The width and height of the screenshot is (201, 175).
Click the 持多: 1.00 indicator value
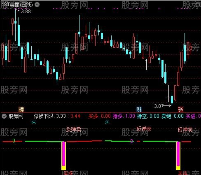click(124, 116)
